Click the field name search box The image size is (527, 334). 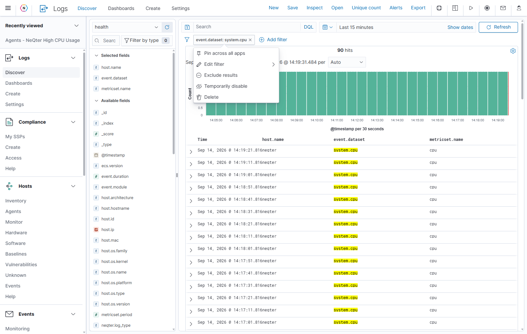[105, 41]
